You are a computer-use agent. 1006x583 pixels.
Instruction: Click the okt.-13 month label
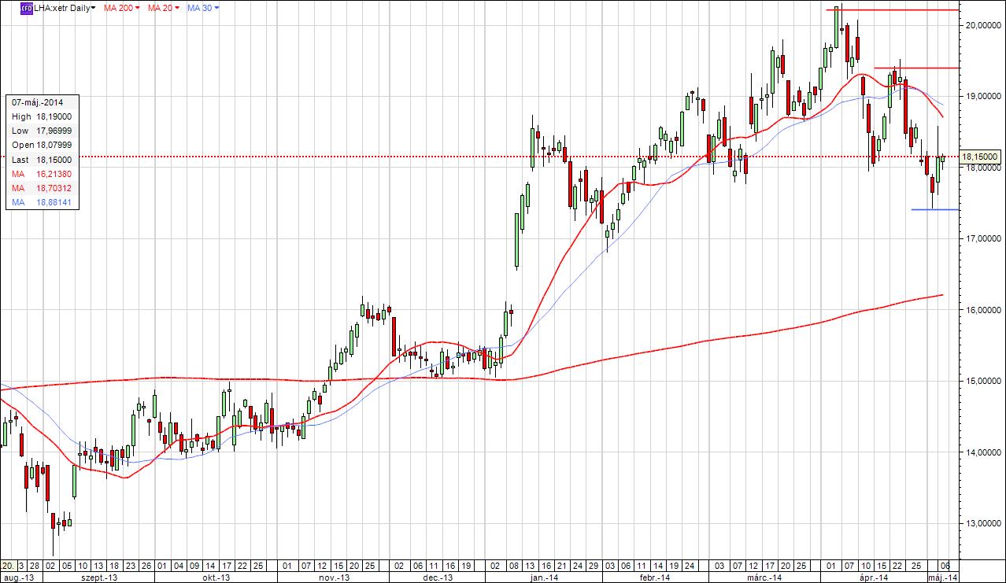[x=217, y=577]
